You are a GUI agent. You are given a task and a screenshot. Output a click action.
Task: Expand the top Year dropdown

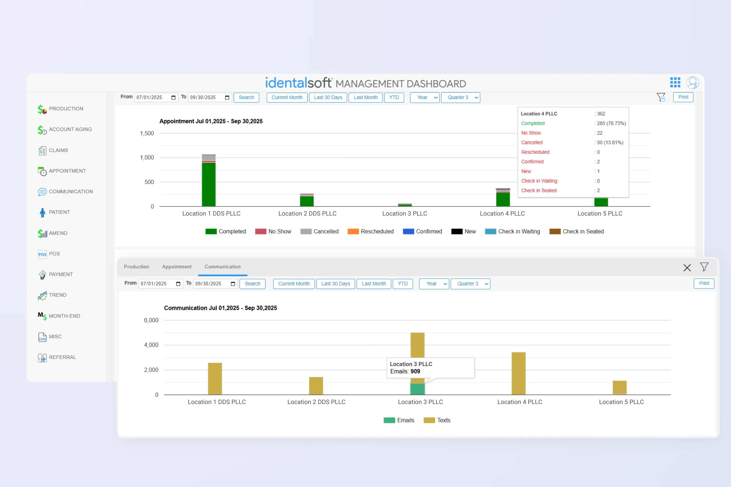click(x=425, y=98)
